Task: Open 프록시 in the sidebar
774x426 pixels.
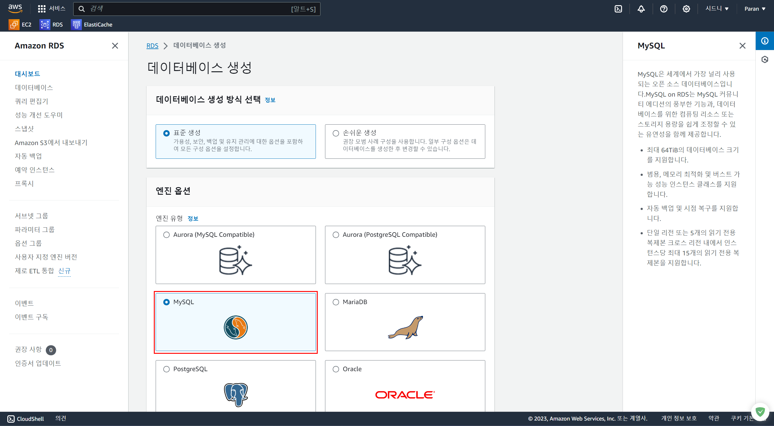Action: pyautogui.click(x=24, y=183)
